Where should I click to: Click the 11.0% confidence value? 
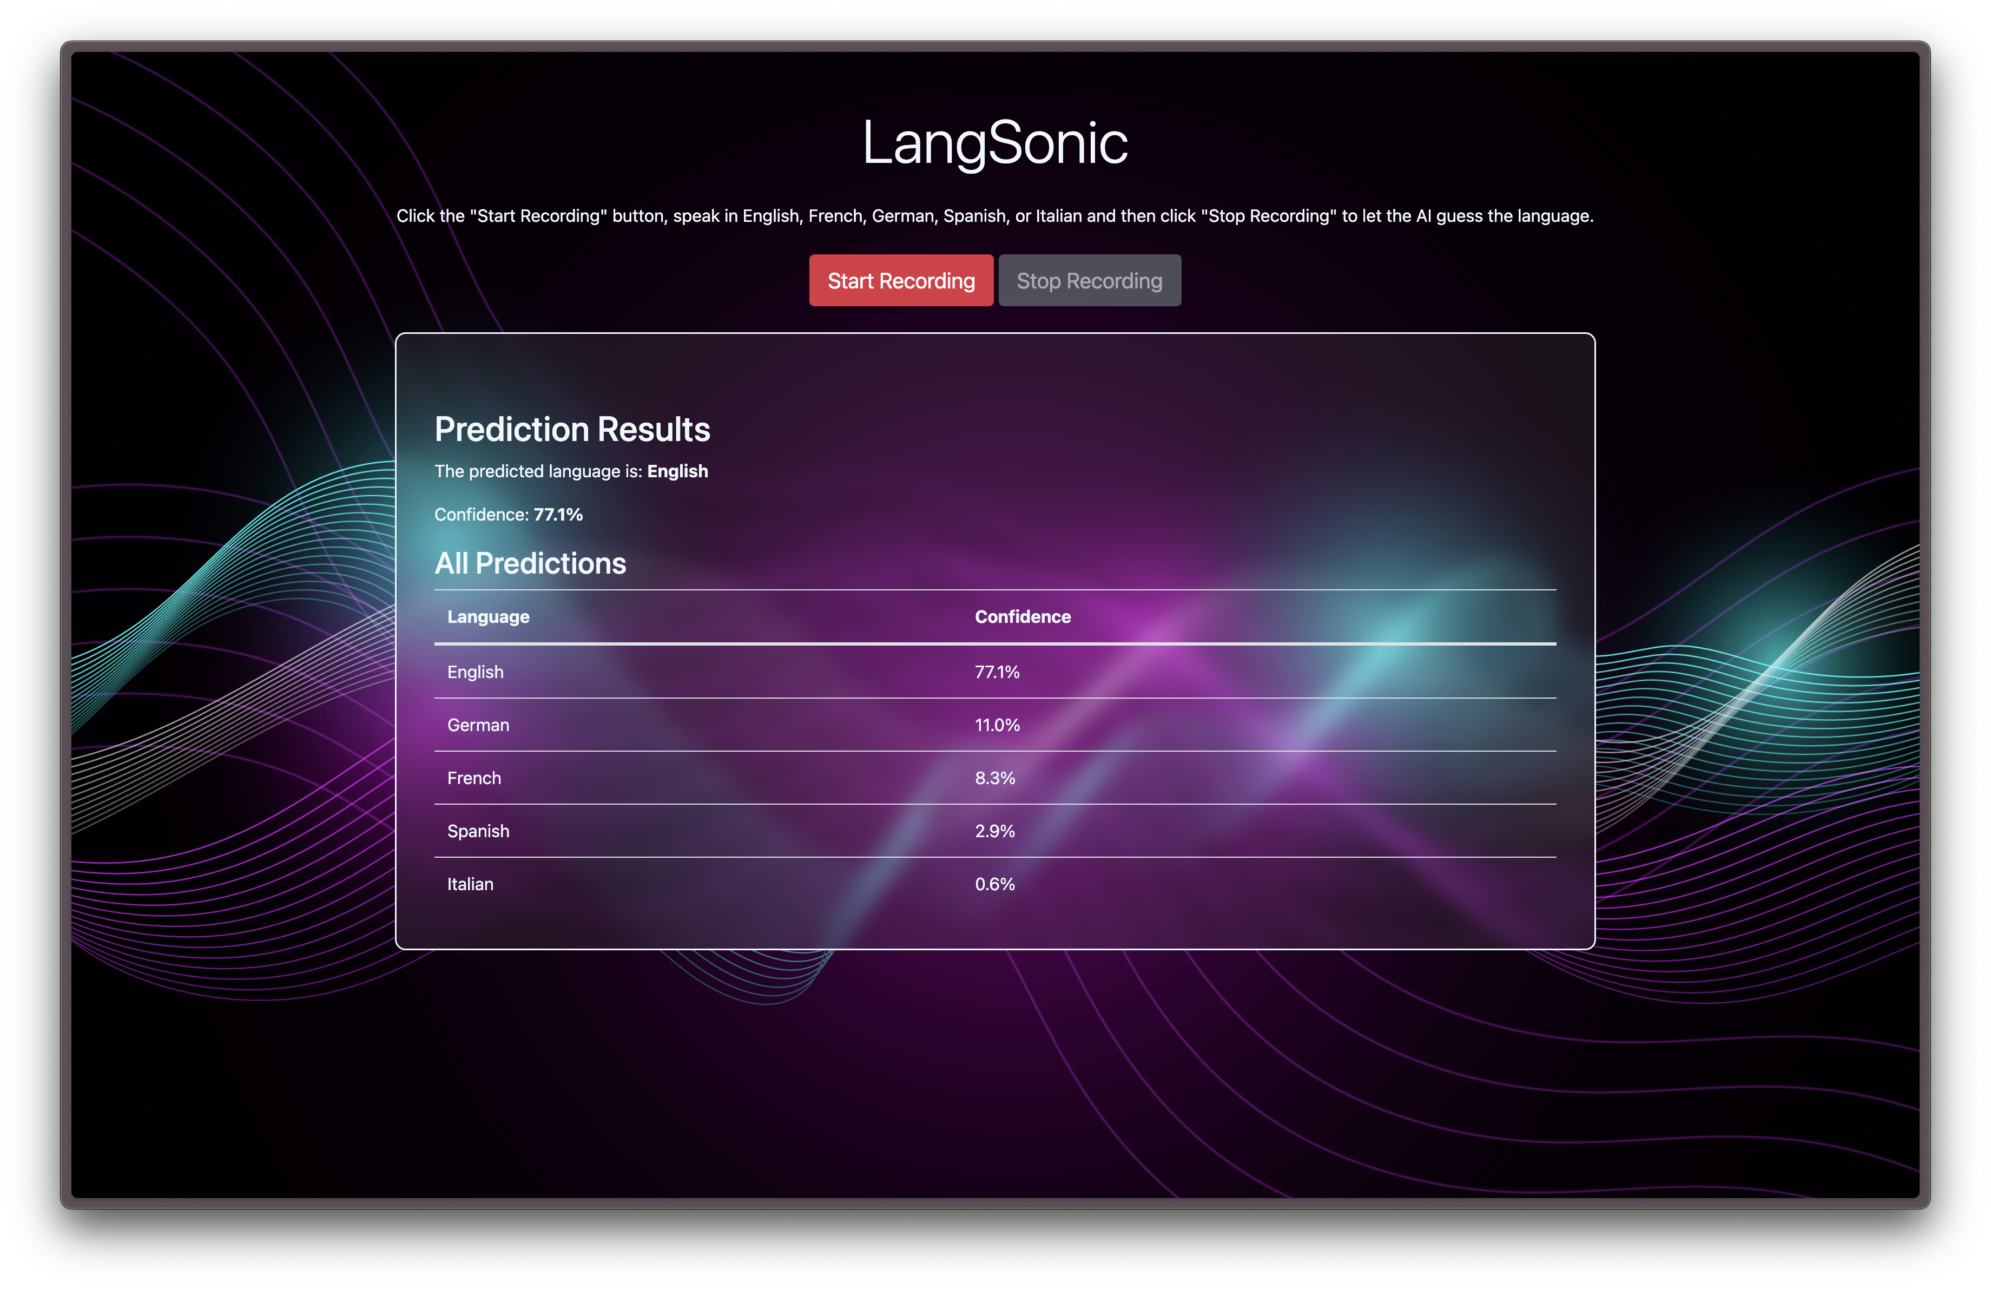pyautogui.click(x=997, y=725)
